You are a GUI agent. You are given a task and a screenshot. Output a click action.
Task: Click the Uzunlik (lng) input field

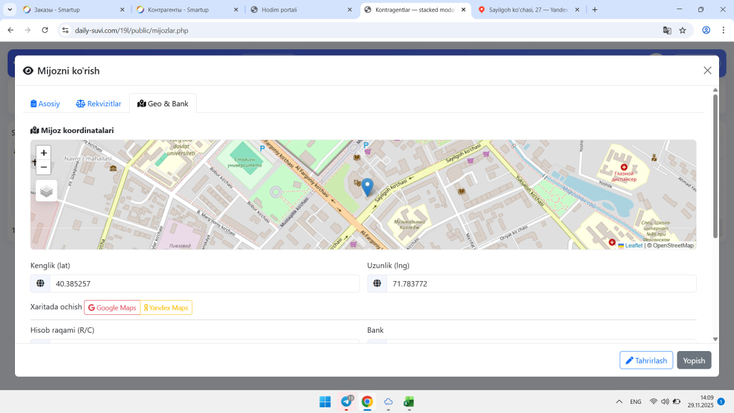(x=541, y=283)
